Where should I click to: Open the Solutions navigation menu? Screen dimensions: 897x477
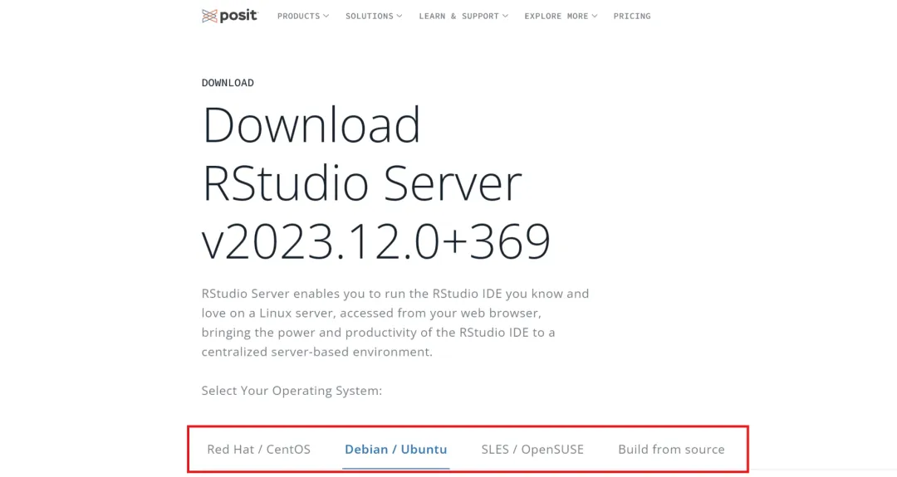[374, 16]
